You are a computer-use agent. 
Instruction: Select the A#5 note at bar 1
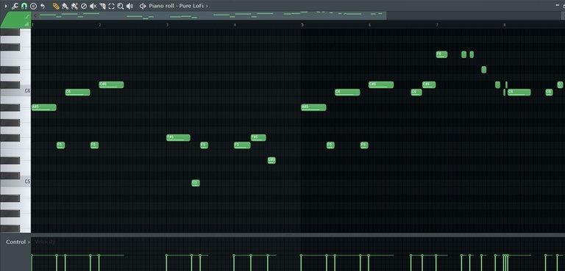tap(44, 107)
